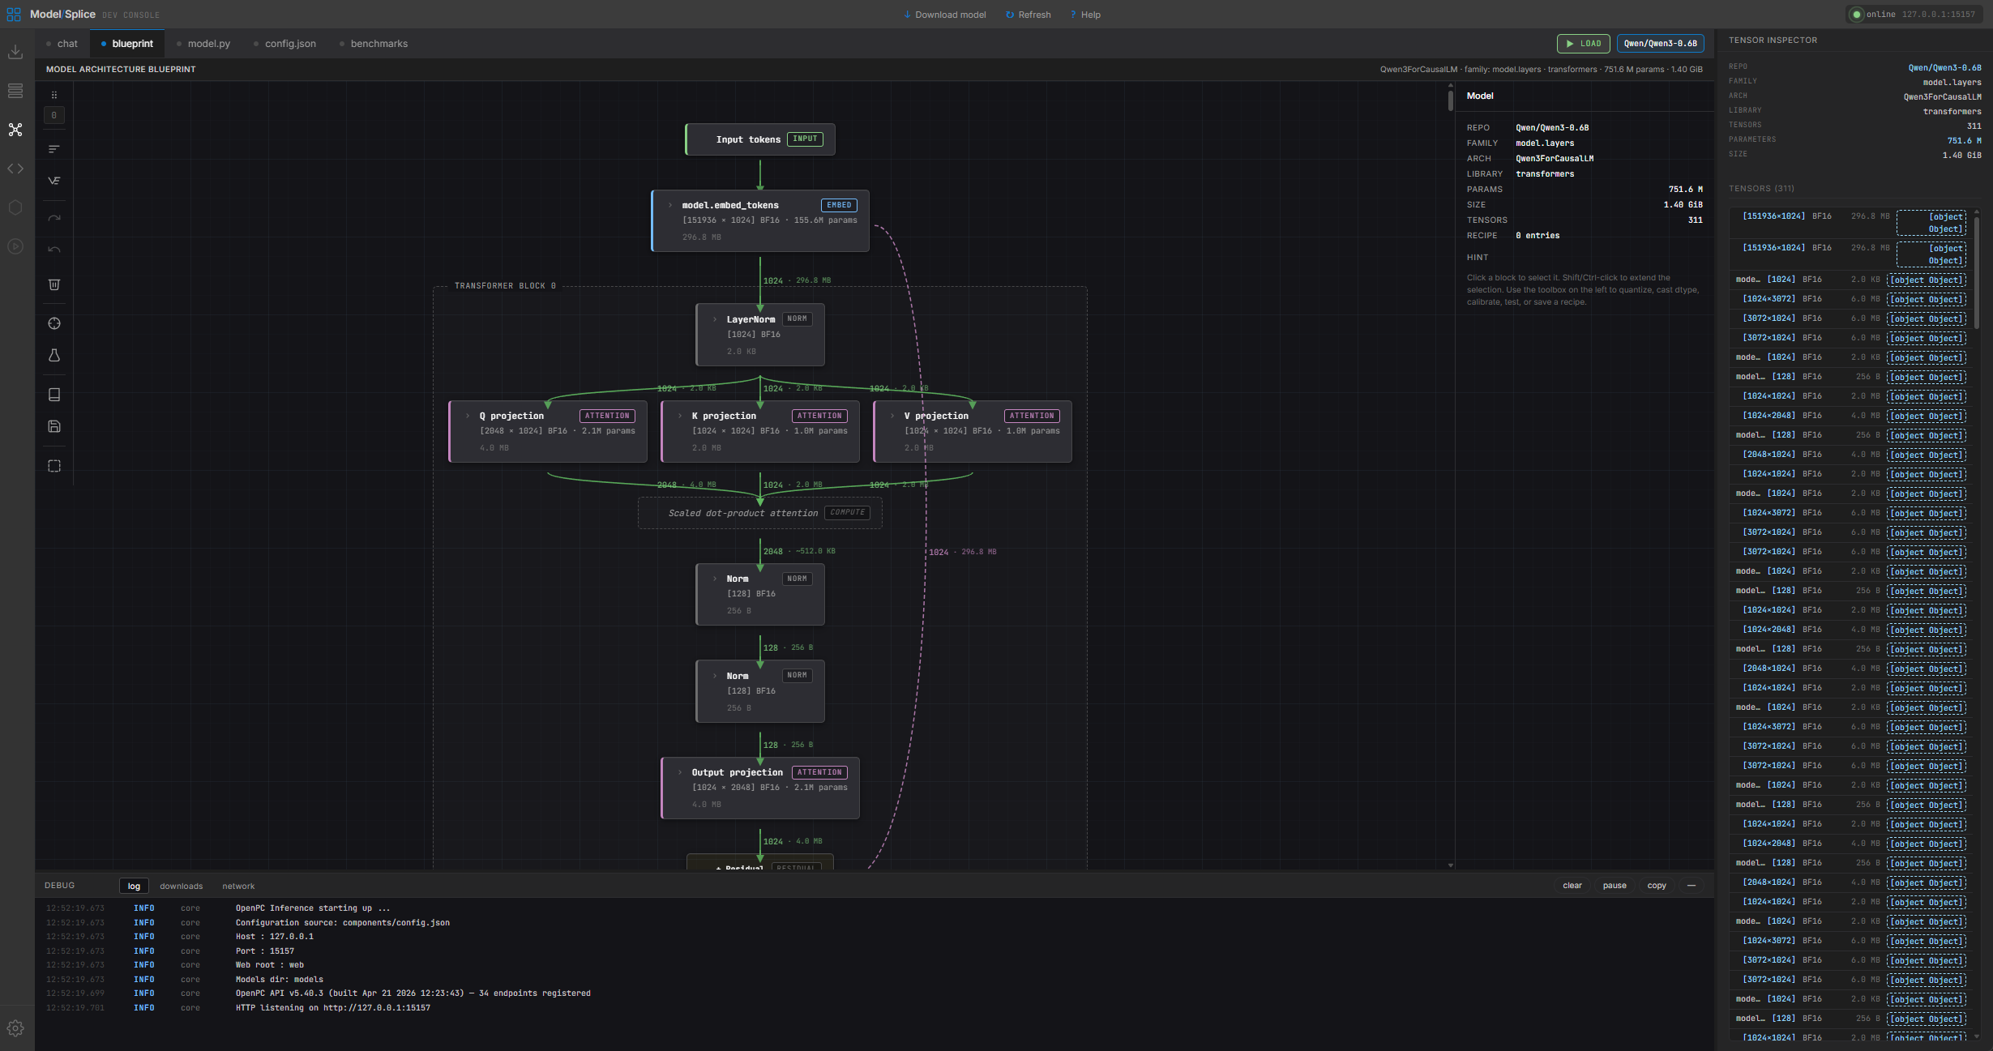
Task: Click the EMBED badge on embed_tokens
Action: [x=839, y=205]
